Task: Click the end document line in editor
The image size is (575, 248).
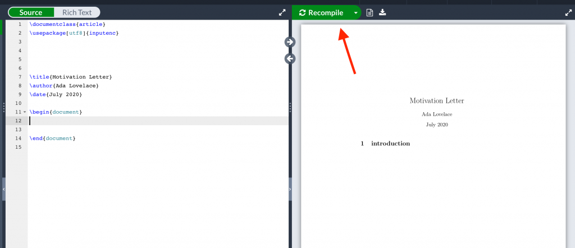Action: click(52, 139)
